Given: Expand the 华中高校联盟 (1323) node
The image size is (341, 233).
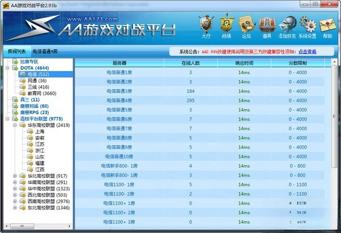Looking at the screenshot, I should [x=15, y=189].
